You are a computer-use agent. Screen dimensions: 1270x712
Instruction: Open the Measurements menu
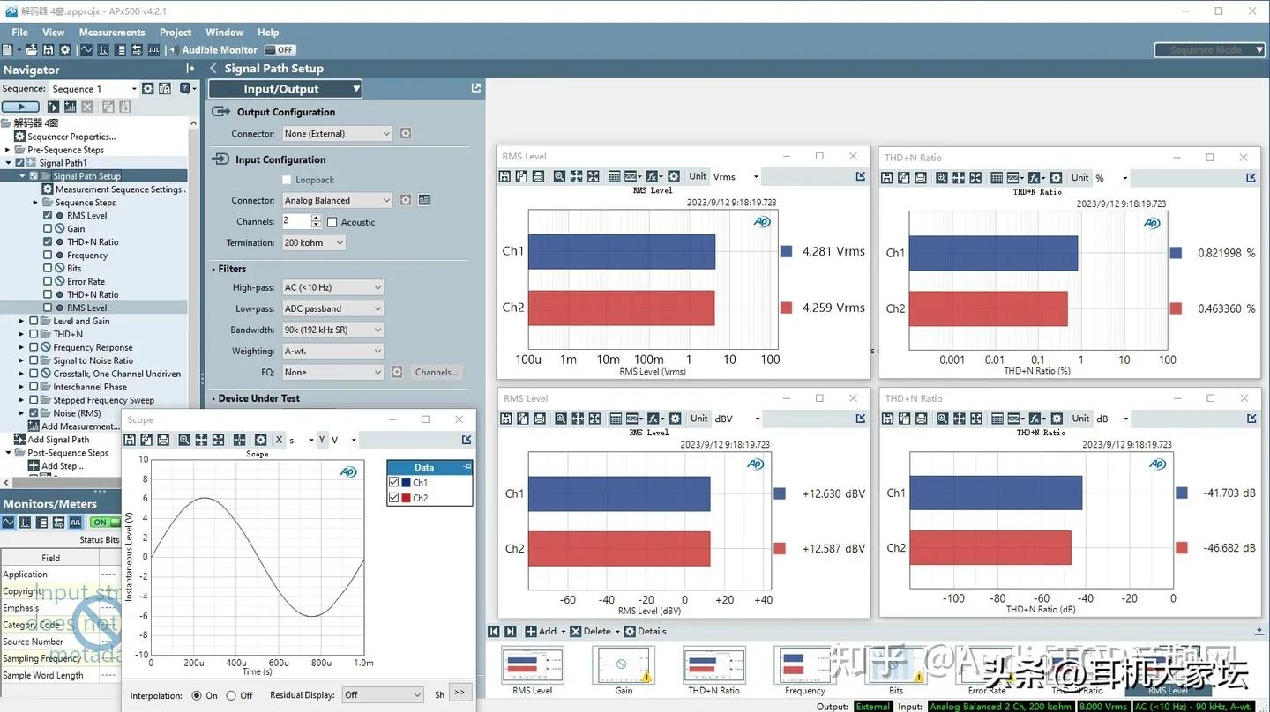[112, 33]
